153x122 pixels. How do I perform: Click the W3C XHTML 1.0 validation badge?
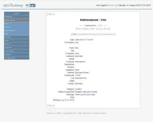click(x=30, y=5)
